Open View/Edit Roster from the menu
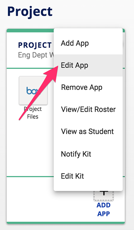The image size is (134, 230). coord(88,109)
